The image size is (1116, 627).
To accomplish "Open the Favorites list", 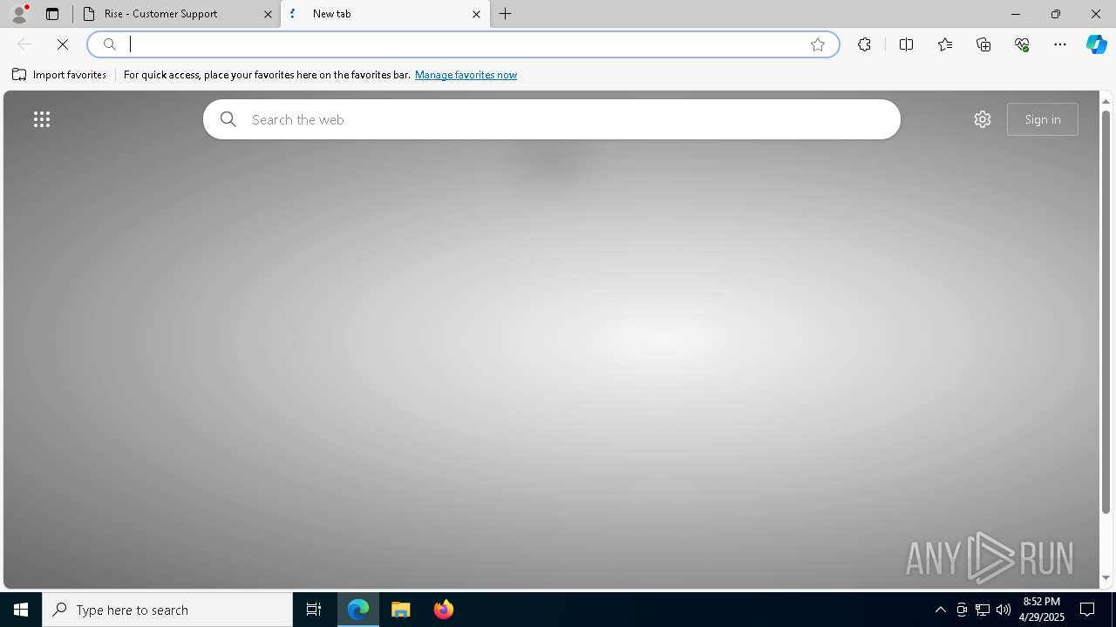I will click(x=945, y=44).
